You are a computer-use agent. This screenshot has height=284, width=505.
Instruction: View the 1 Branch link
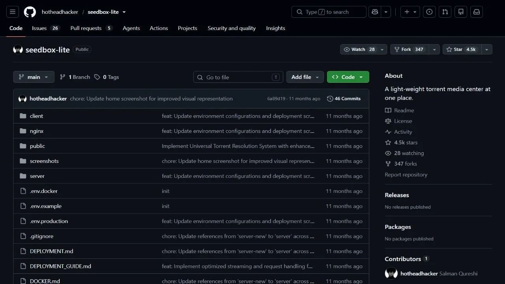tap(75, 77)
